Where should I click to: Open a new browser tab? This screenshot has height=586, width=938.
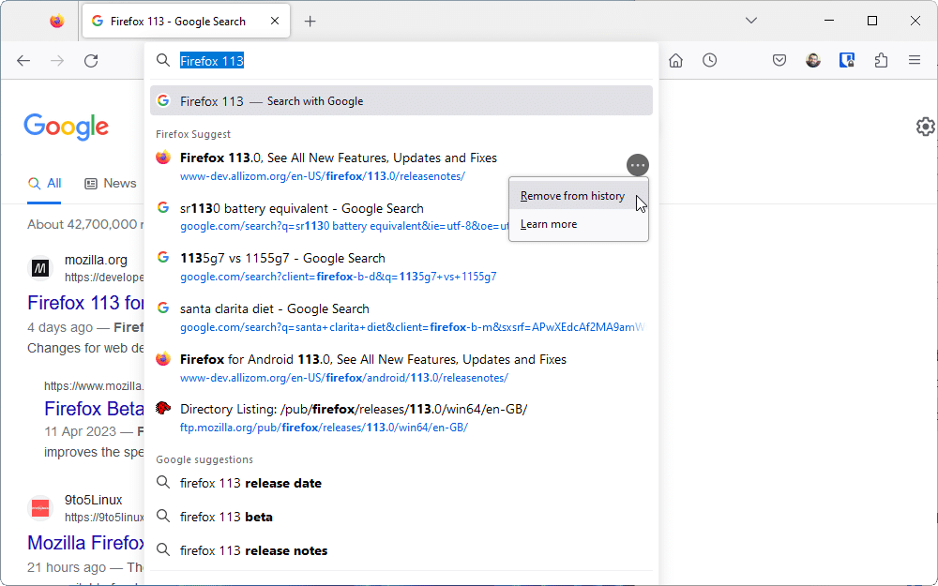310,19
